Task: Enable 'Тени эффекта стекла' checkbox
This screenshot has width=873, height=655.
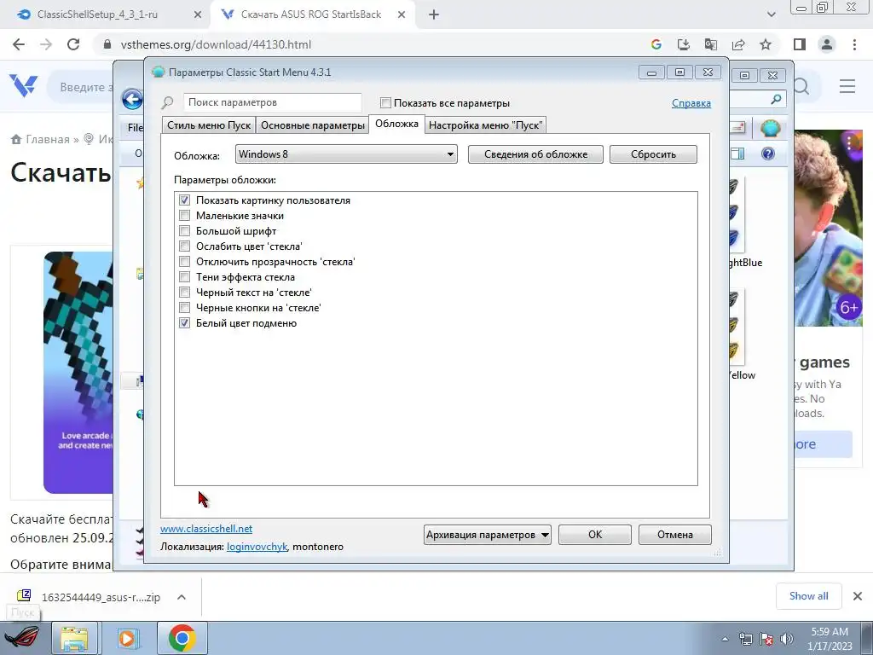Action: [x=184, y=277]
